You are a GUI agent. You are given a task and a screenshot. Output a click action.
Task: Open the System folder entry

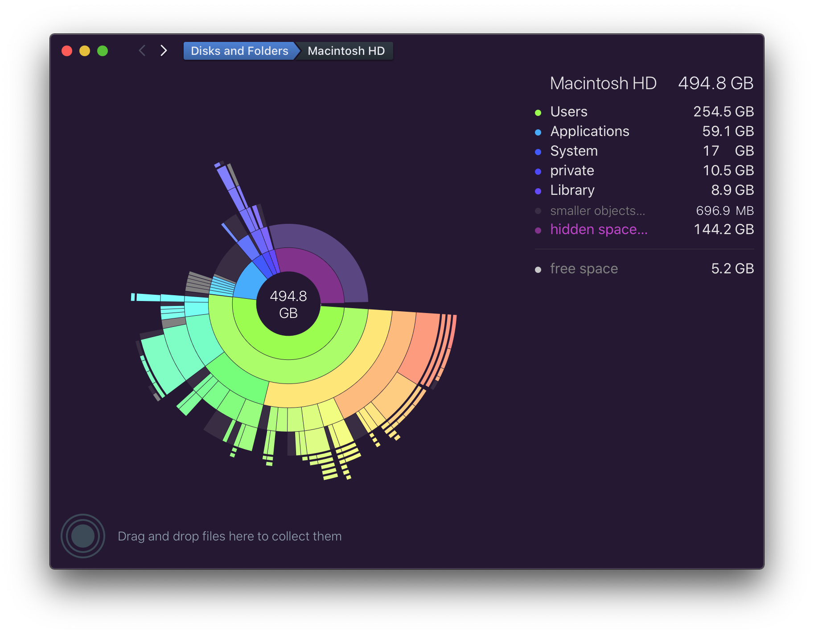644,151
